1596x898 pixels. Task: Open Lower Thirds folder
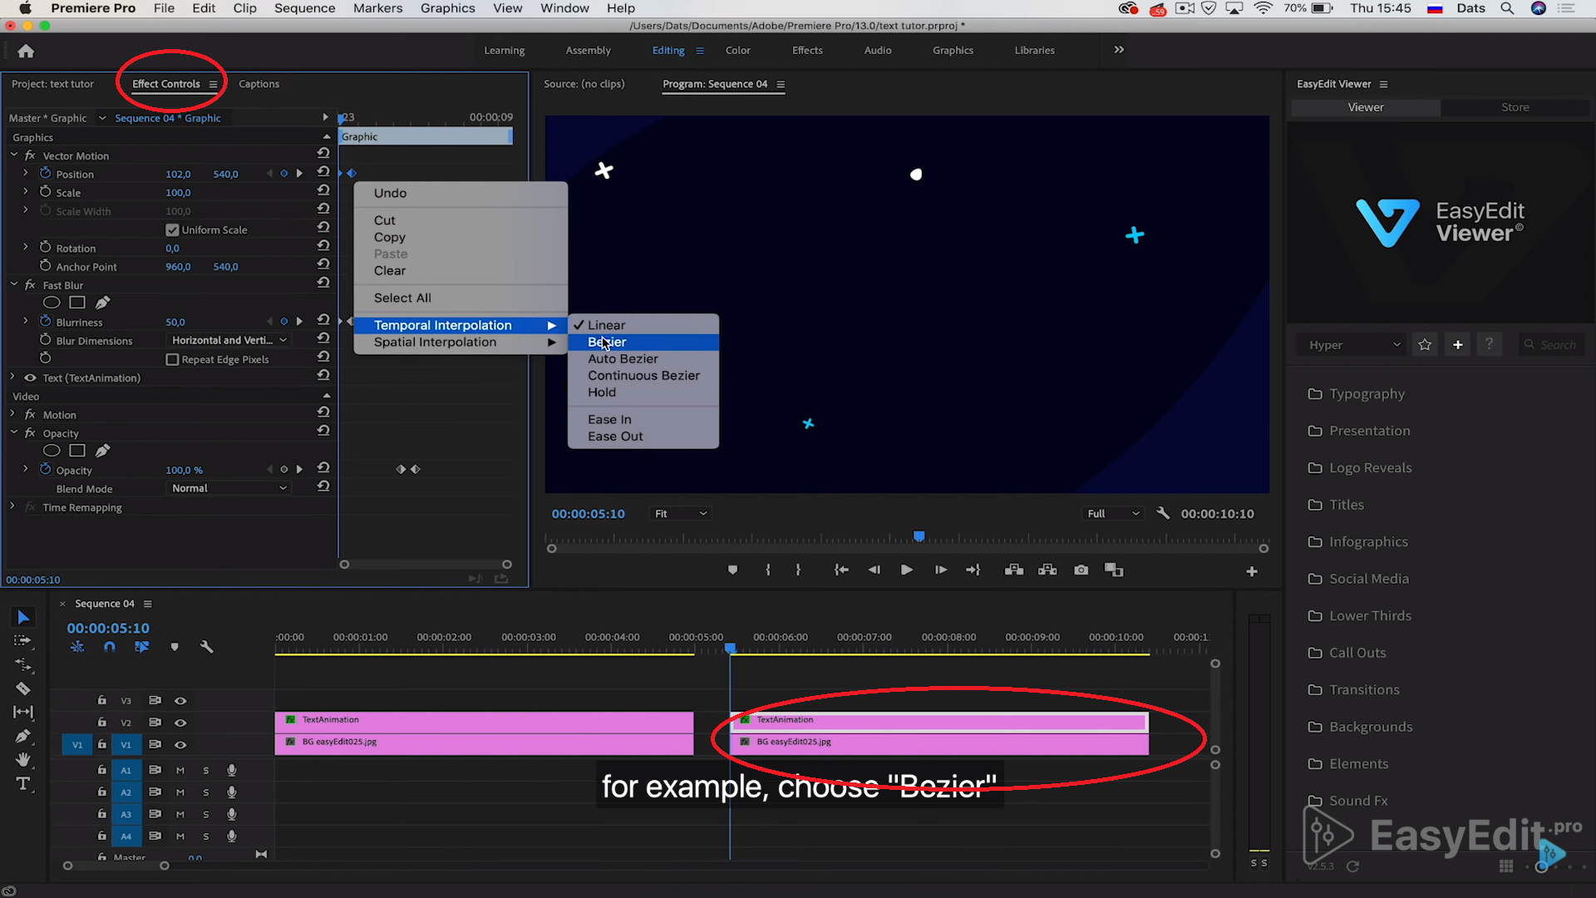1369,615
